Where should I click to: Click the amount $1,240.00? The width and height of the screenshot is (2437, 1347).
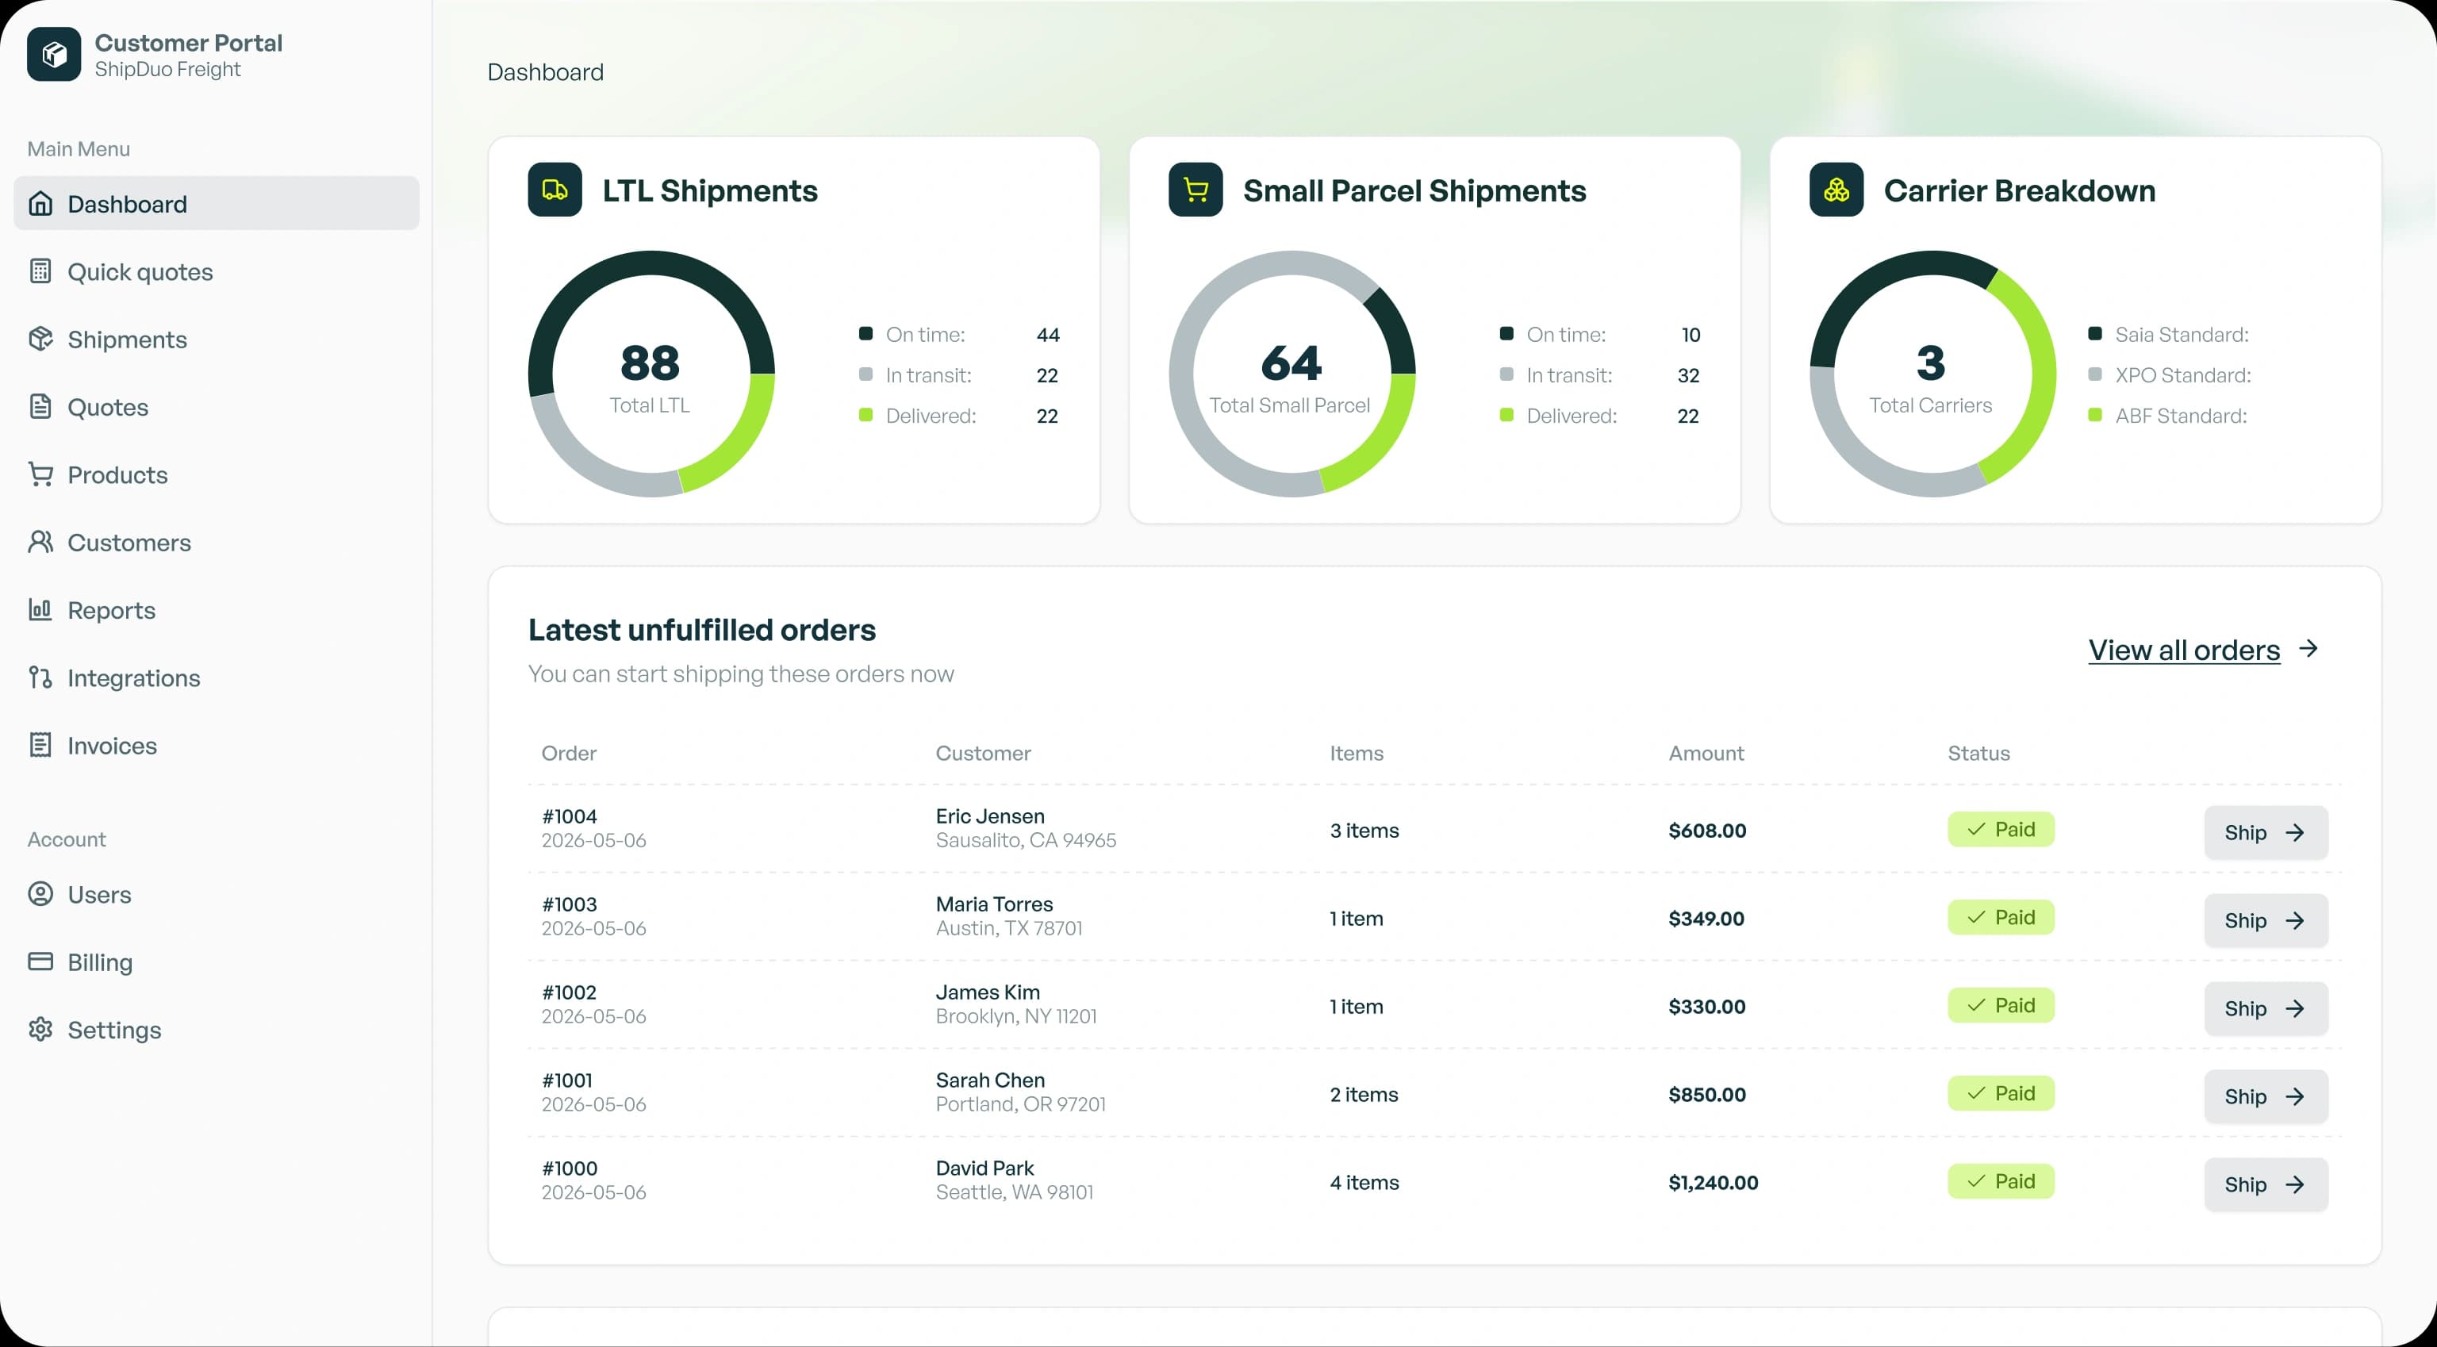click(x=1714, y=1183)
